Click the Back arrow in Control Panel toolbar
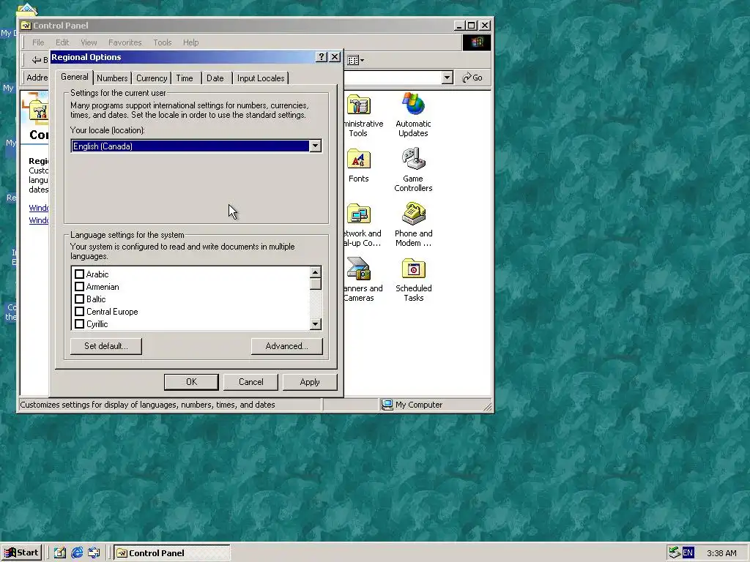 tap(37, 60)
